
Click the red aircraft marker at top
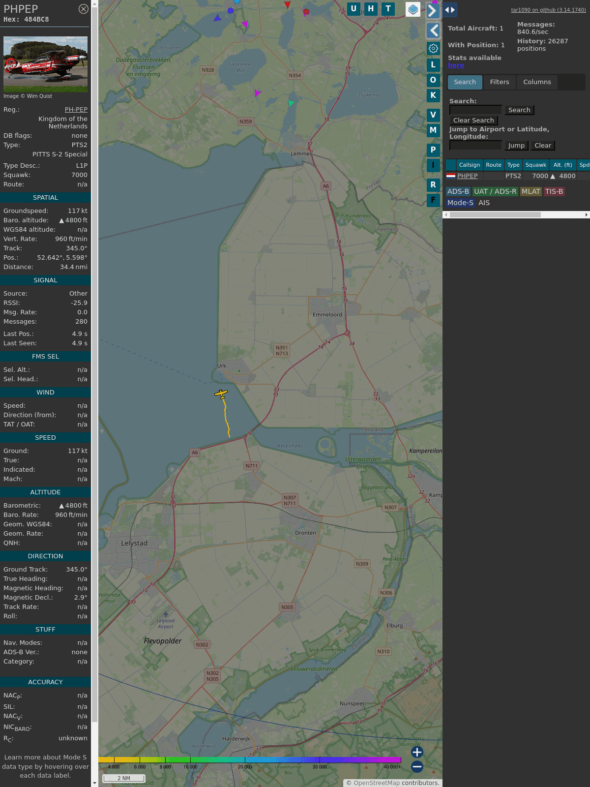pos(288,4)
